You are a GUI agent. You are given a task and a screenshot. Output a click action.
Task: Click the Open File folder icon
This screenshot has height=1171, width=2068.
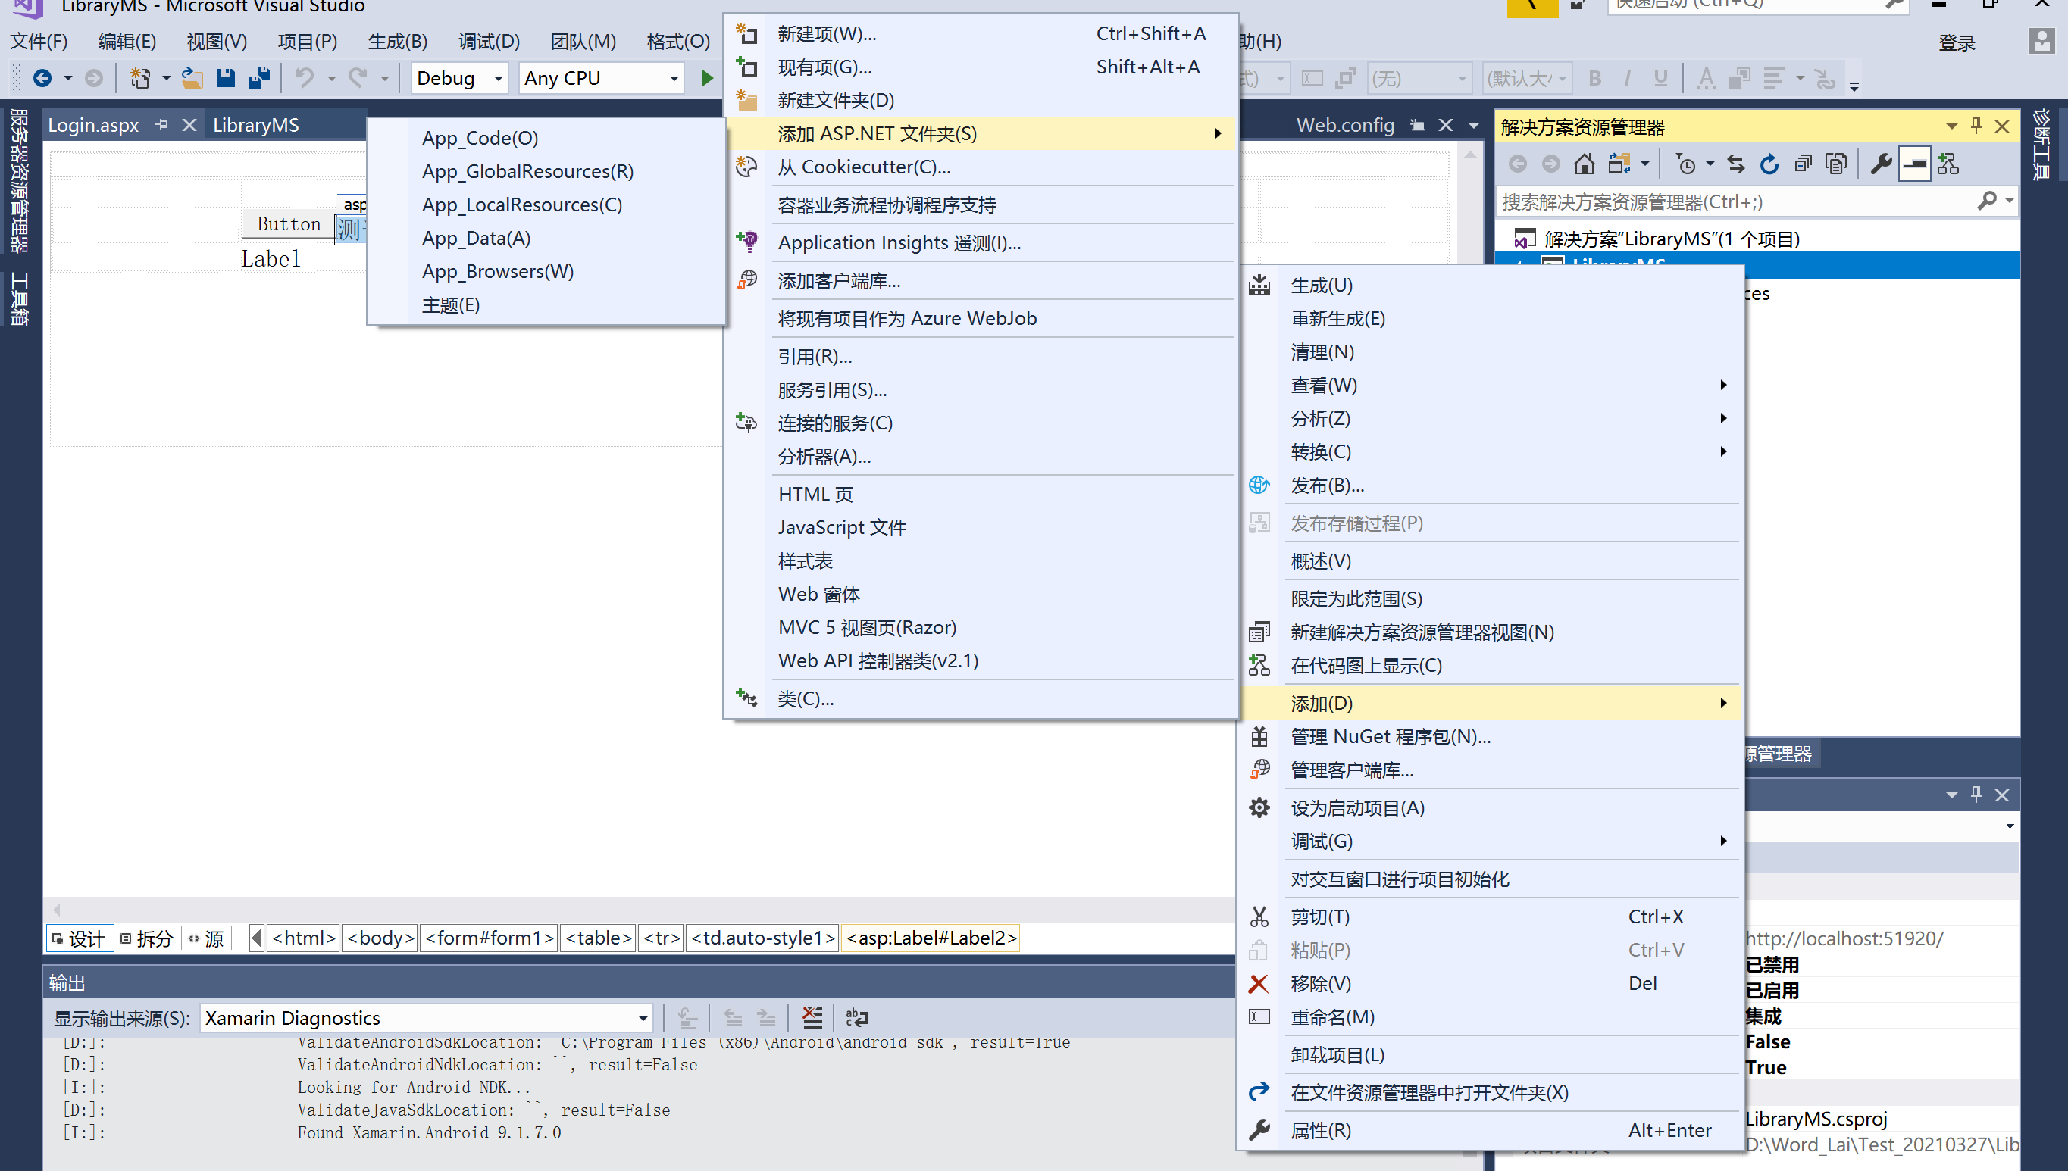click(x=192, y=78)
